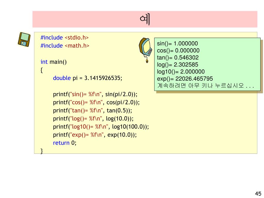Click the output 'cos()= 0.000000'
Image resolution: width=264 pixels, height=198 pixels.
coord(178,51)
